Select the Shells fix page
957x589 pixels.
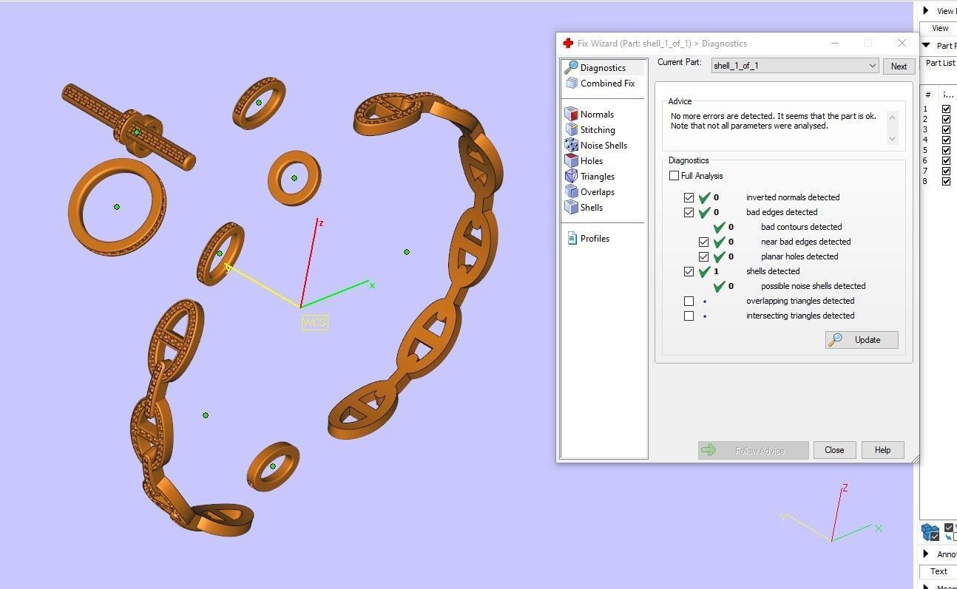point(591,207)
